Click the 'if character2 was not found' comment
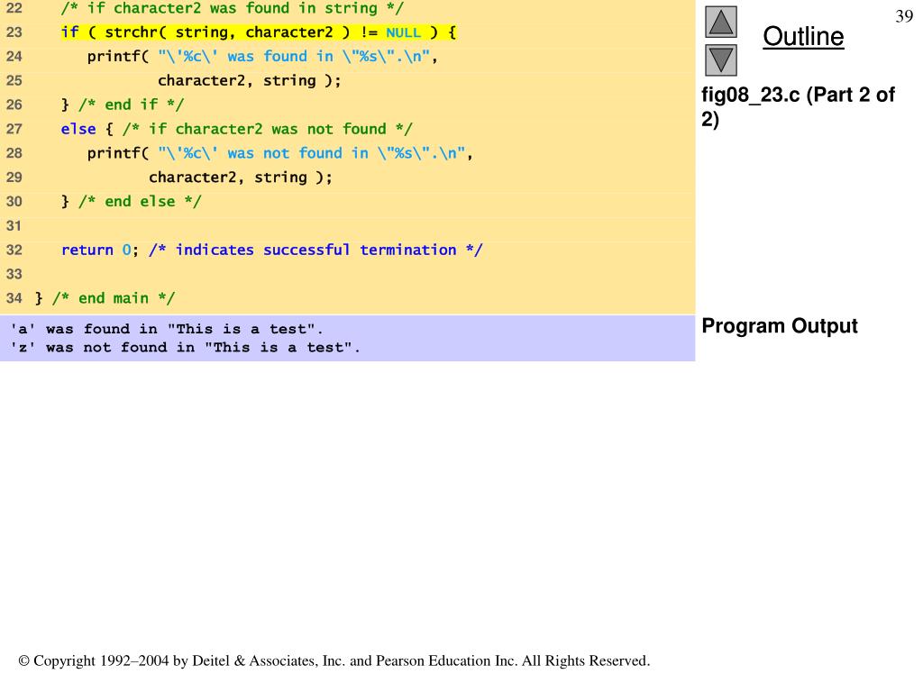Screen dimensions: 923x692 point(268,129)
